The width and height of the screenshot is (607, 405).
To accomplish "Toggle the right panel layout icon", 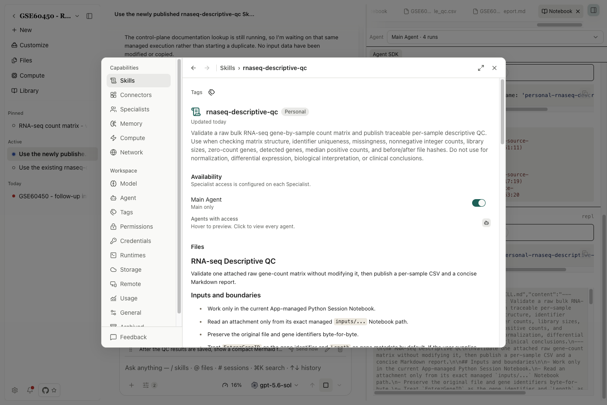I will point(594,11).
